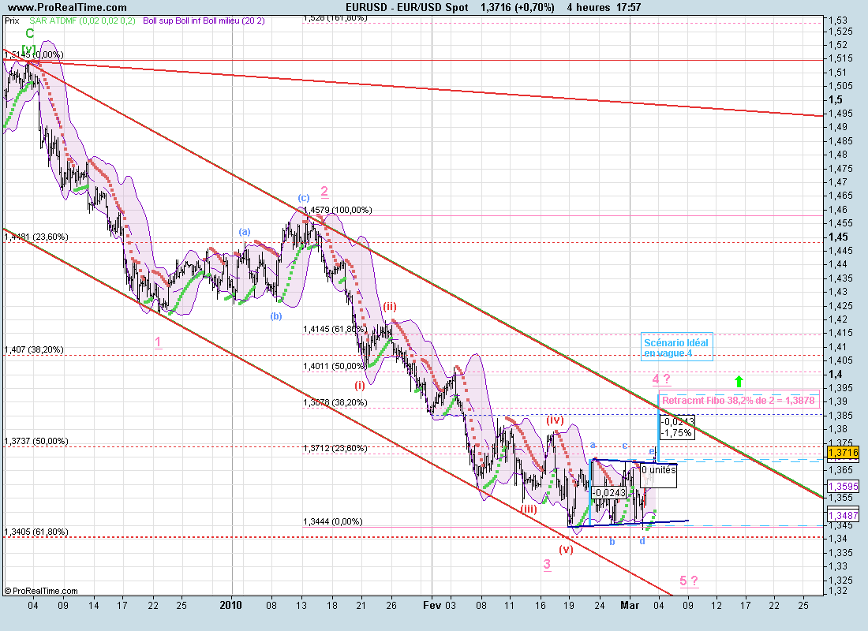The image size is (868, 631).
Task: Select the 1,3595 Bollinger price tag
Action: (843, 487)
